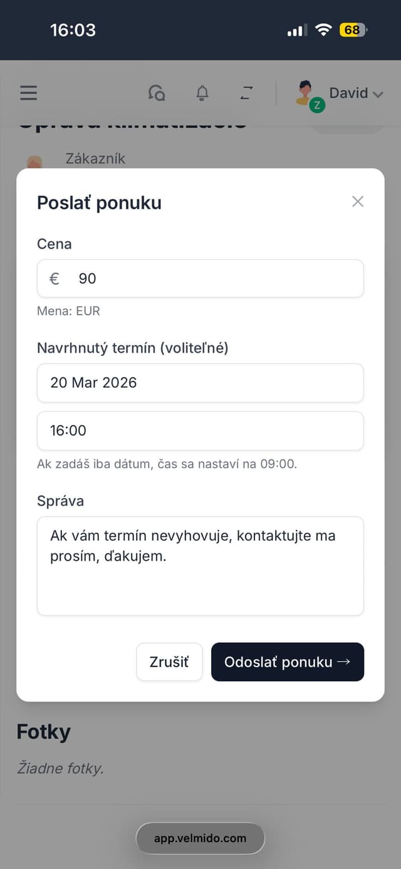Click the euro currency symbol in the price field
The width and height of the screenshot is (401, 869).
[x=56, y=278]
